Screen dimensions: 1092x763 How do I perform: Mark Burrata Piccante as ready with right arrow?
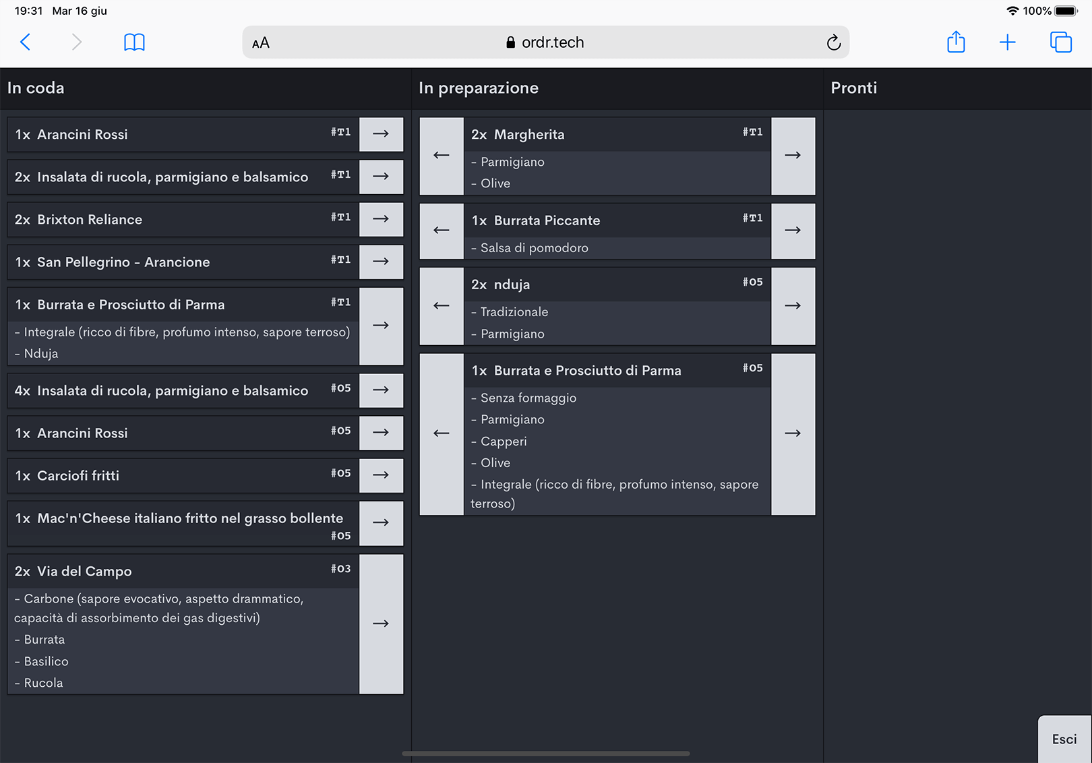tap(793, 231)
